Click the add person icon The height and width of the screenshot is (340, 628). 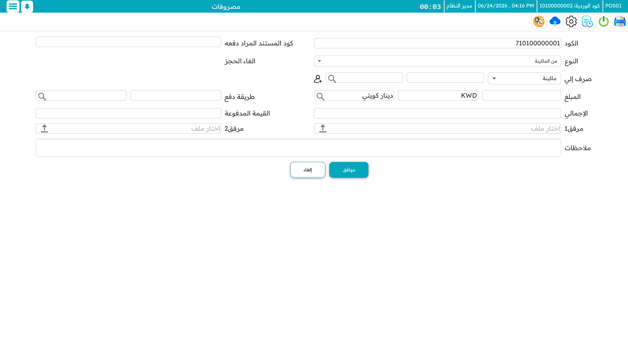click(318, 79)
